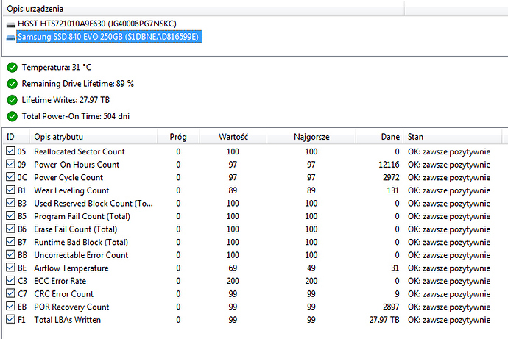The height and width of the screenshot is (339, 508).
Task: Select the Airflow Temperature attribute name
Action: [x=71, y=268]
